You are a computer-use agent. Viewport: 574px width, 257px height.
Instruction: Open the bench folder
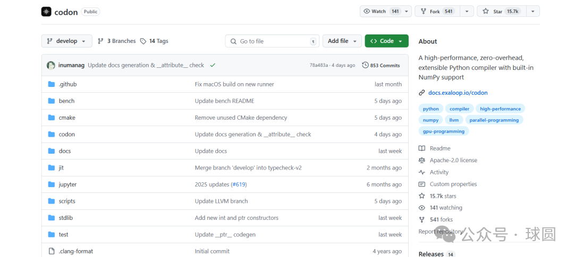tap(66, 101)
